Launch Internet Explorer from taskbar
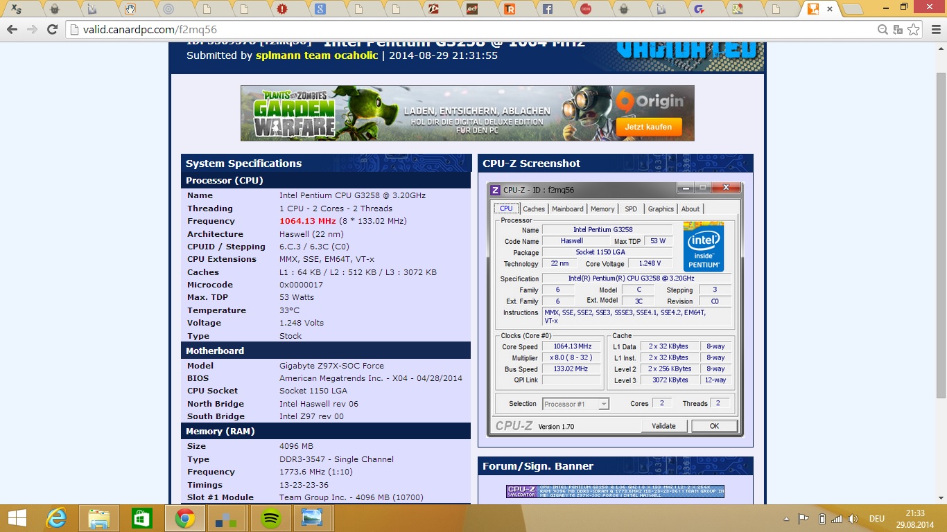This screenshot has height=532, width=947. click(56, 518)
